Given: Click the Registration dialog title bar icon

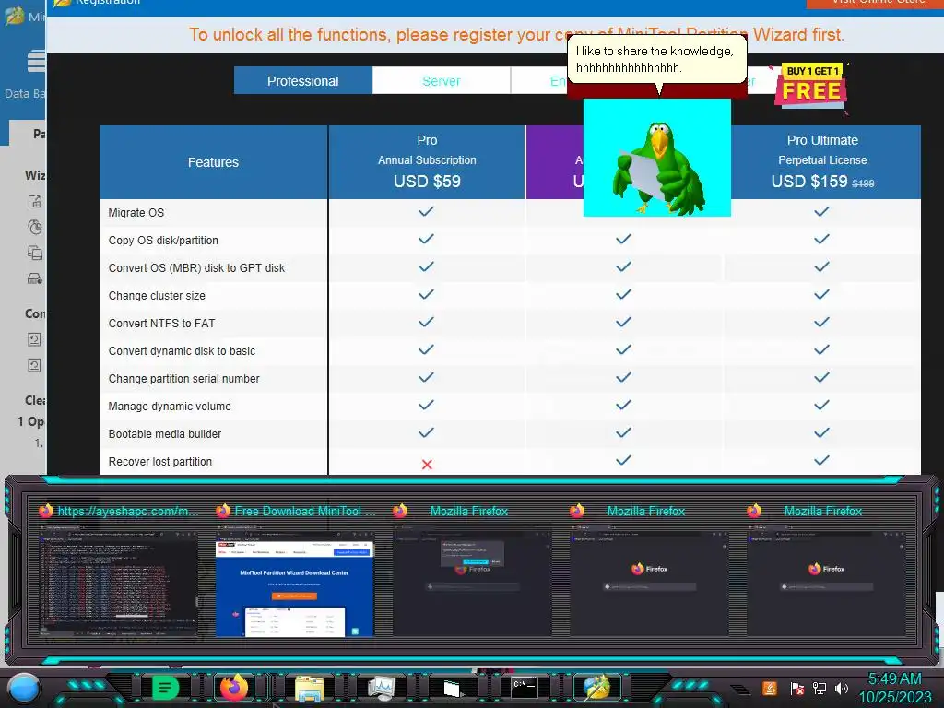Looking at the screenshot, I should click(62, 3).
